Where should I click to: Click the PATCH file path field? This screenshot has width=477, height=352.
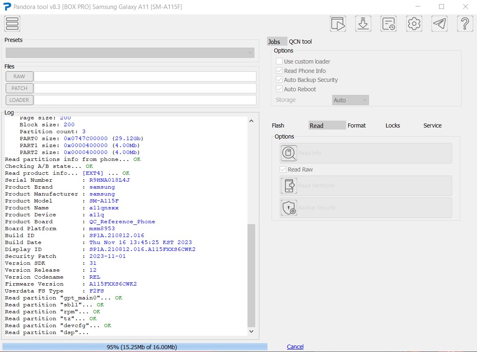point(145,88)
